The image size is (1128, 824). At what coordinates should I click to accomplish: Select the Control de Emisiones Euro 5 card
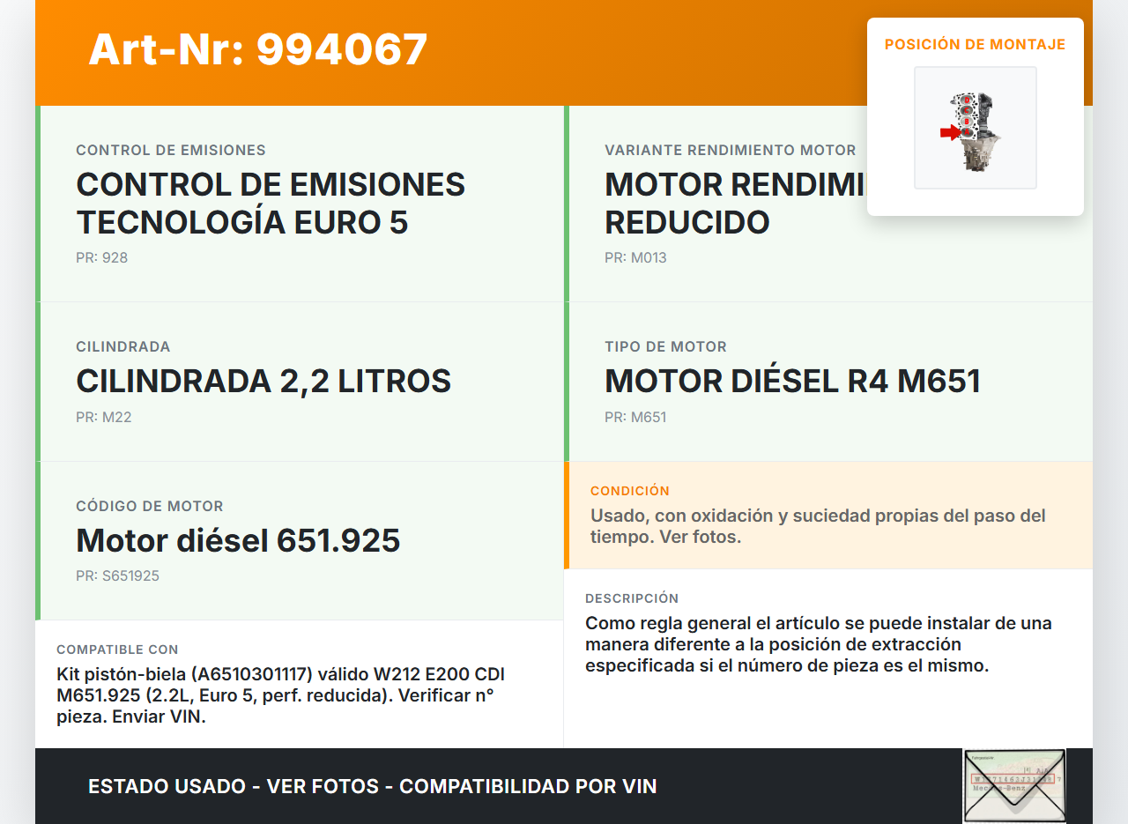[300, 204]
